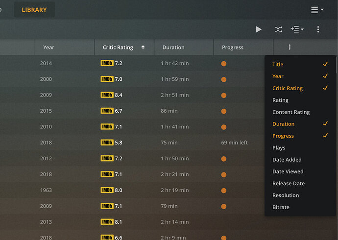
Task: Click the IMDb badge rated 5.8
Action: point(107,143)
